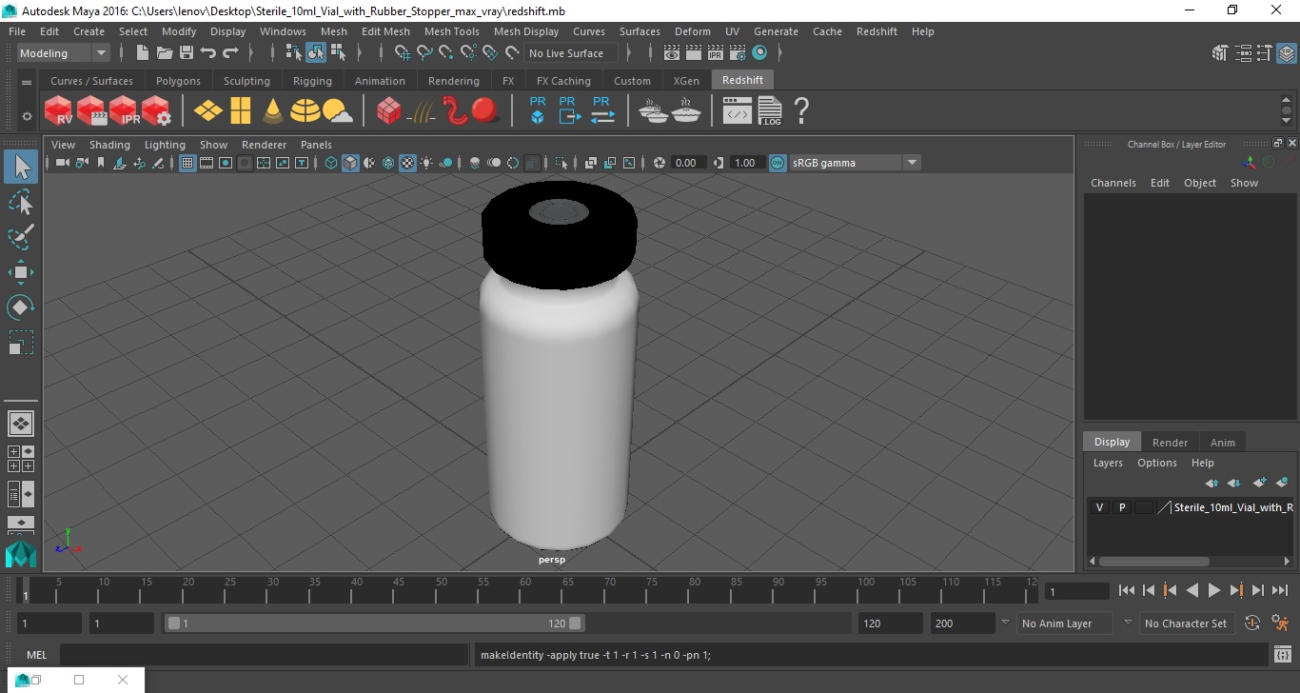
Task: Open the Mesh Tools menu
Action: click(x=452, y=31)
